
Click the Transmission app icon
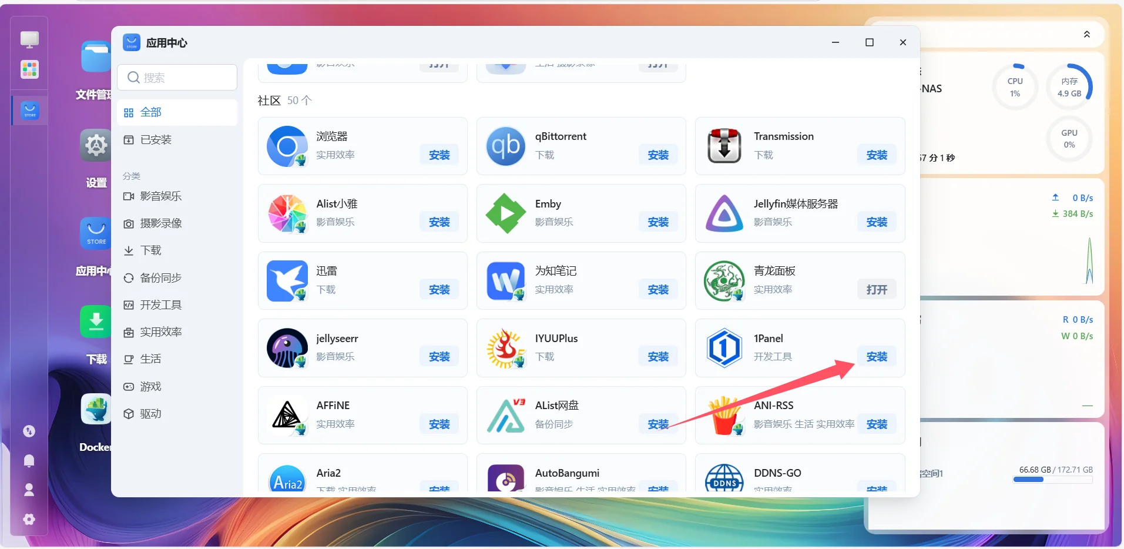(724, 146)
